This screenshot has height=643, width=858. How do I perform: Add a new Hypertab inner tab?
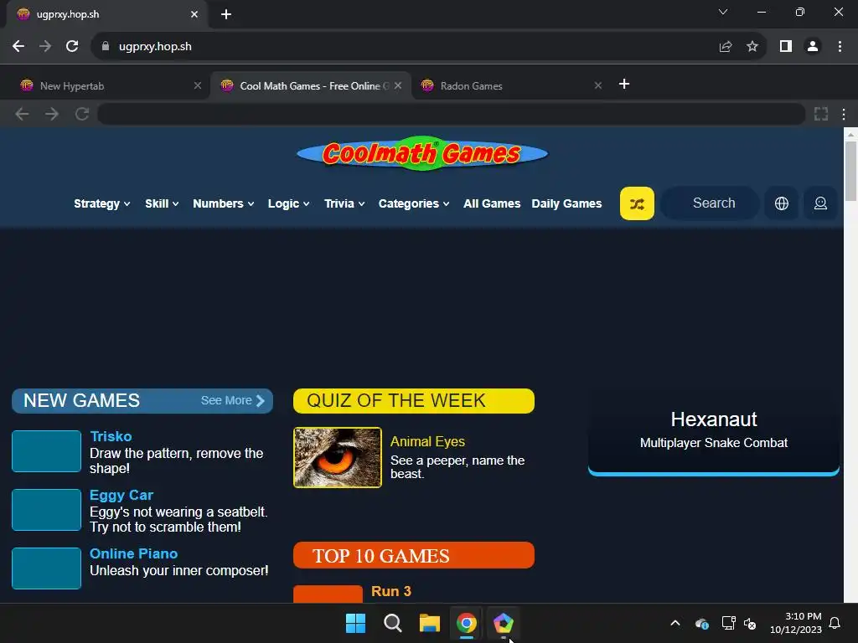623,84
